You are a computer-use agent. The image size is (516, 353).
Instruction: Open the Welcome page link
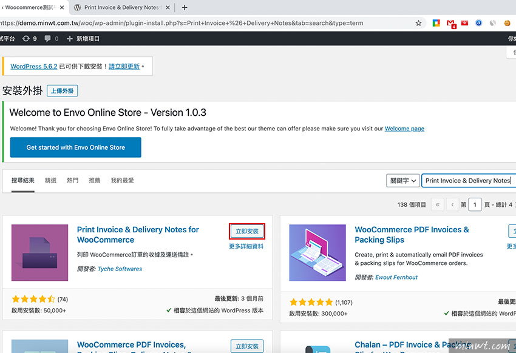404,129
